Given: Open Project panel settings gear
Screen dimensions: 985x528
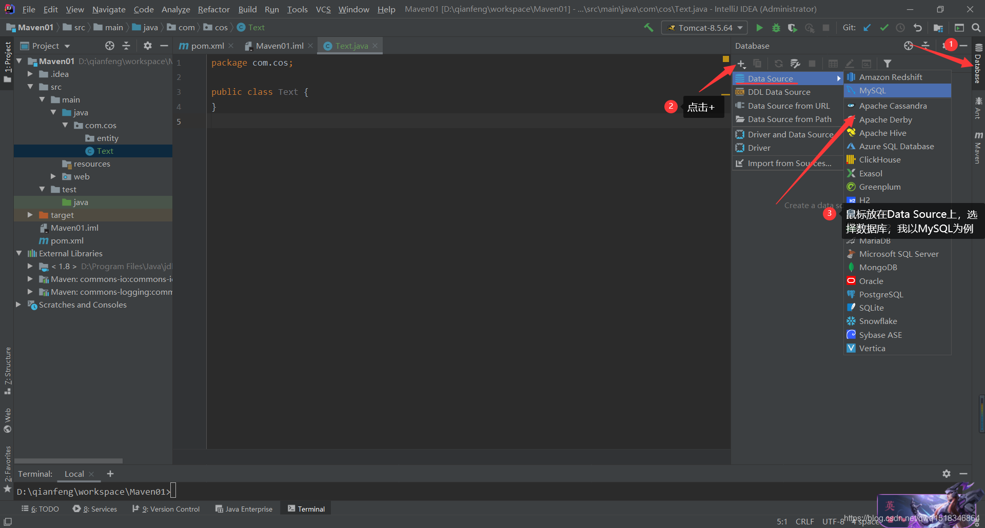Looking at the screenshot, I should click(148, 46).
